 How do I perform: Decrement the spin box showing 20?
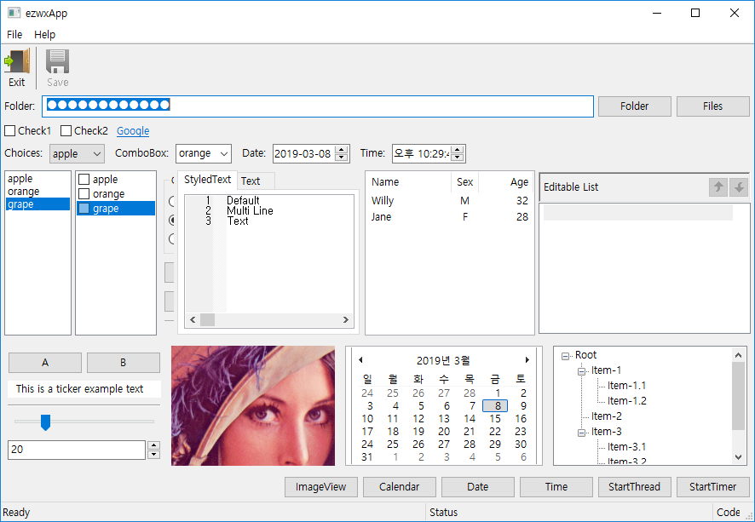point(153,454)
